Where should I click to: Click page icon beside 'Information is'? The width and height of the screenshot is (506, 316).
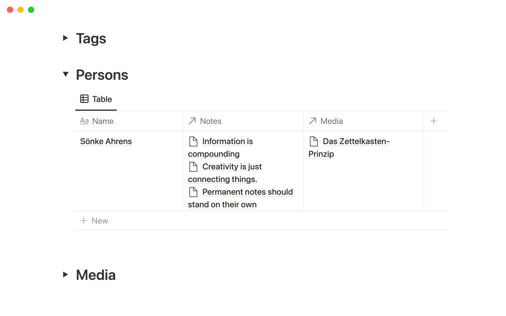pos(193,141)
